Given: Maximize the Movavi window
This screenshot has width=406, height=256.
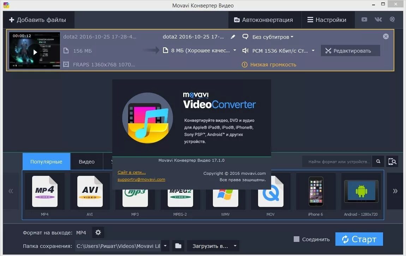Looking at the screenshot, I should pos(383,4).
